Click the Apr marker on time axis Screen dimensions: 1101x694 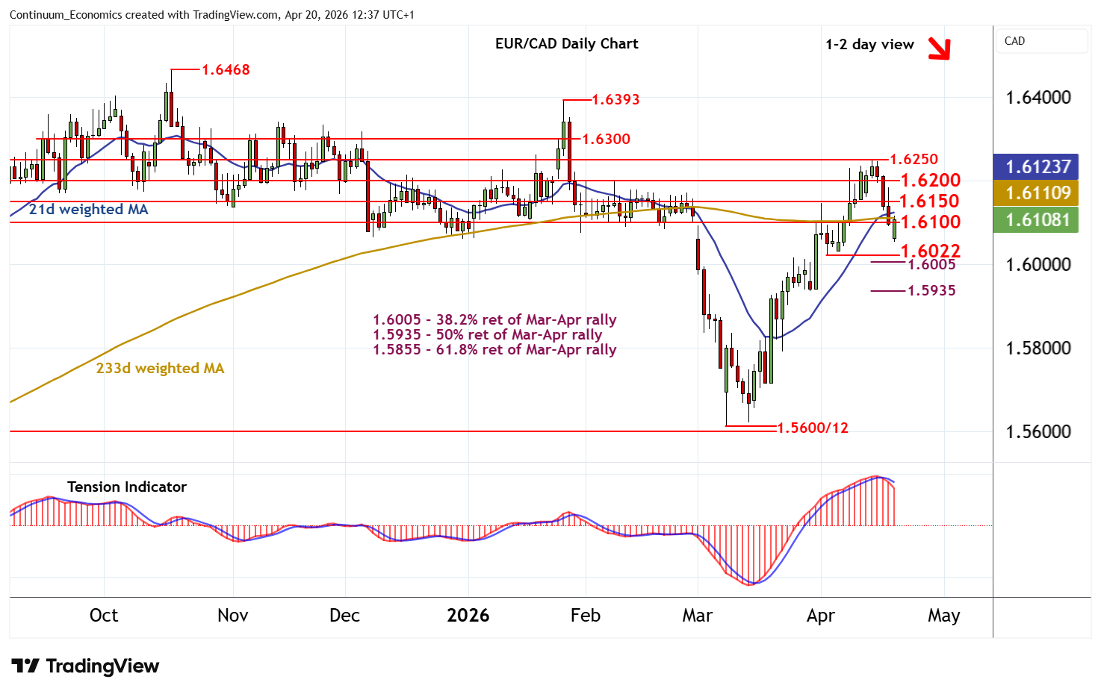820,616
